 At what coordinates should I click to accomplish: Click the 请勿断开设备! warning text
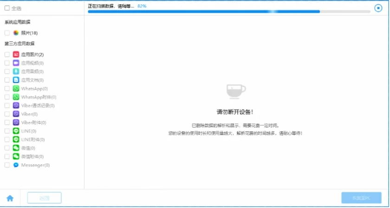click(235, 112)
